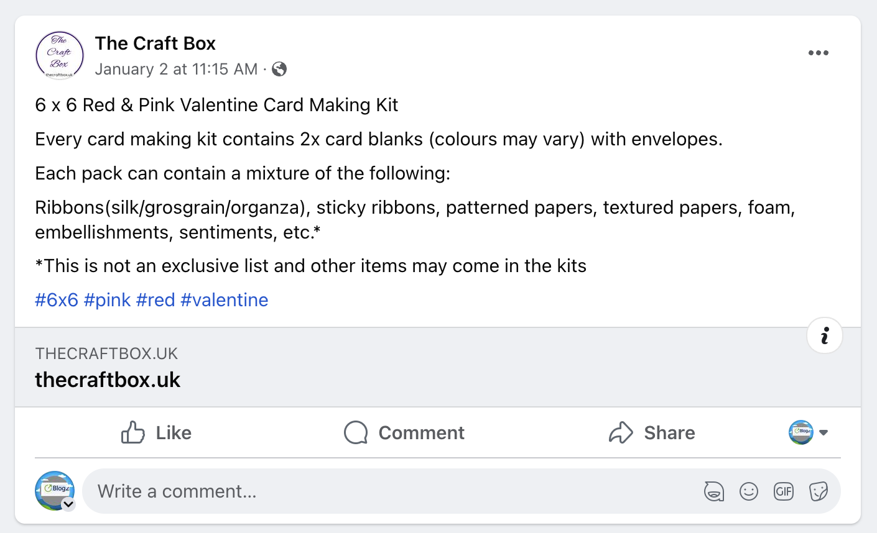Screen dimensions: 877x533
Task: Open The Craft Box page name link
Action: coord(155,43)
